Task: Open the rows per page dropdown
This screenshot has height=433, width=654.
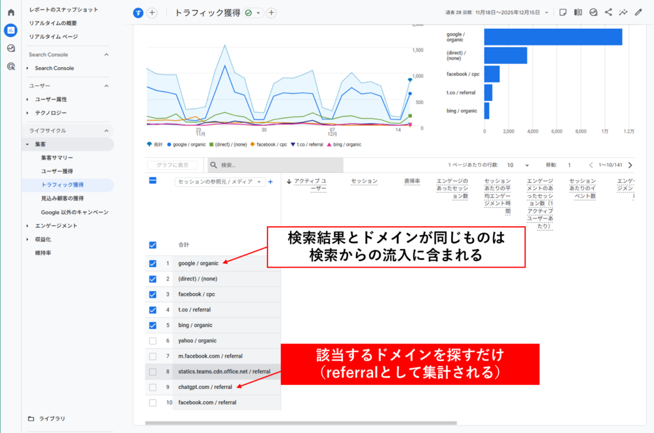Action: pos(517,165)
